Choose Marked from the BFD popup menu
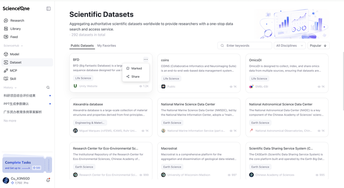344x188 pixels. [136, 68]
